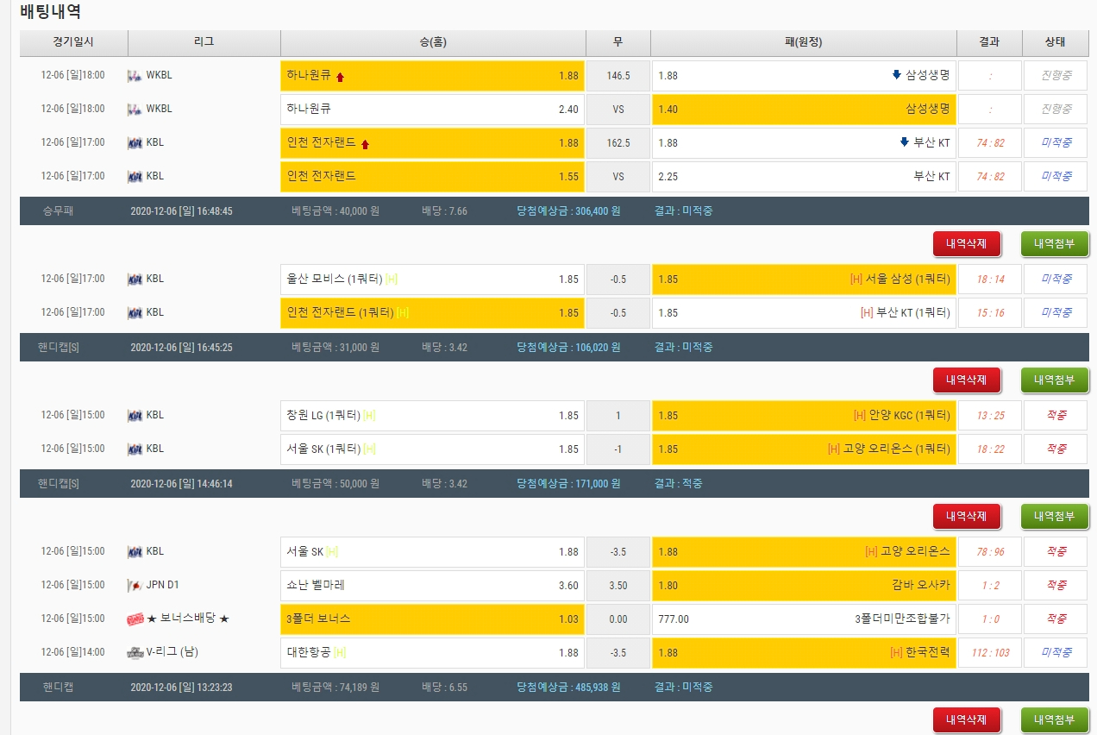Click the JPN D1 Japan flag icon
The height and width of the screenshot is (735, 1097).
(135, 585)
